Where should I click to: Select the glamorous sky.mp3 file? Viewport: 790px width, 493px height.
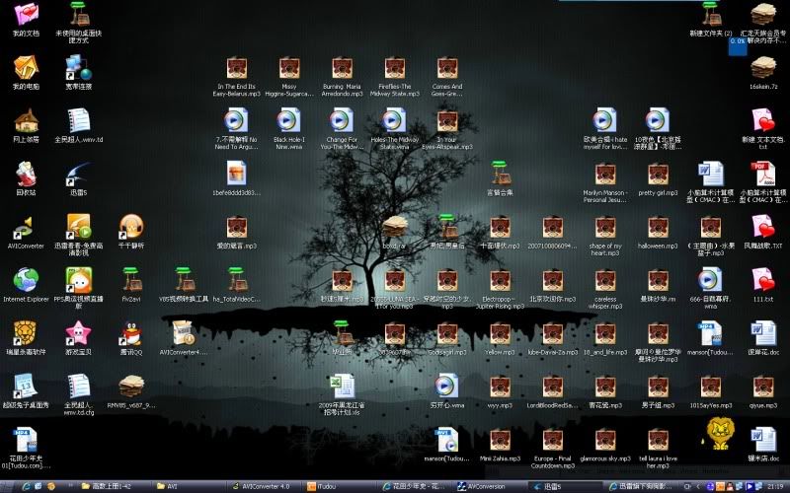(x=605, y=440)
